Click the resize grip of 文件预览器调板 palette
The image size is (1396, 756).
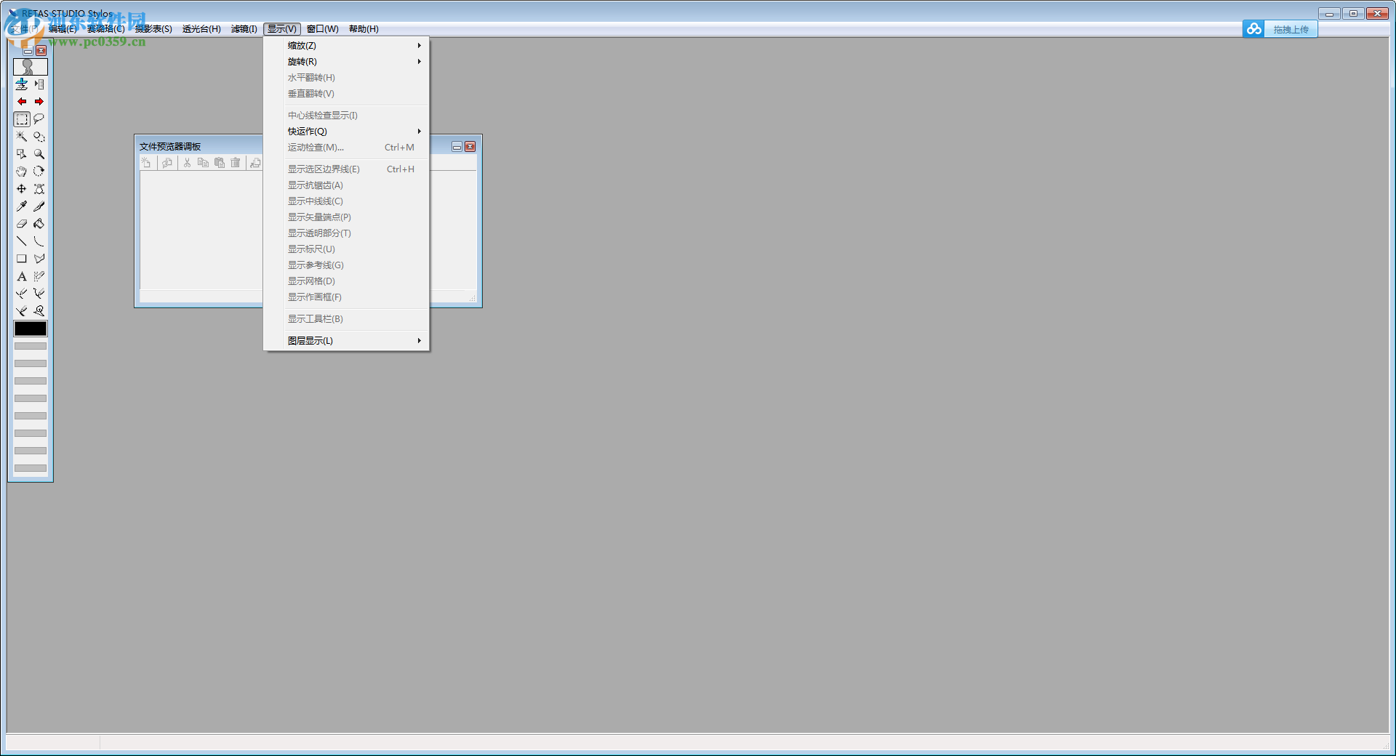[x=472, y=298]
